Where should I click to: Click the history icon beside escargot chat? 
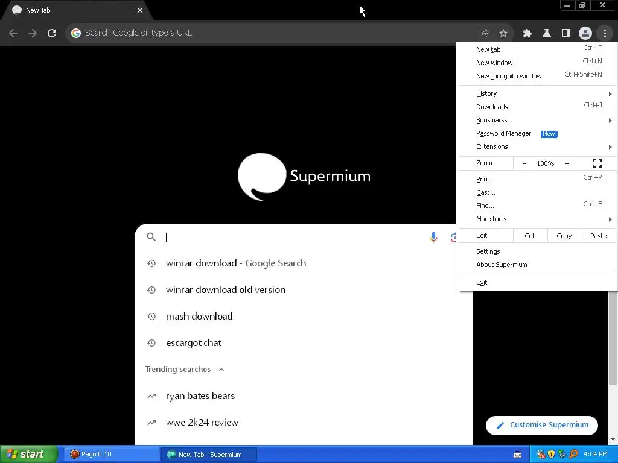click(151, 343)
